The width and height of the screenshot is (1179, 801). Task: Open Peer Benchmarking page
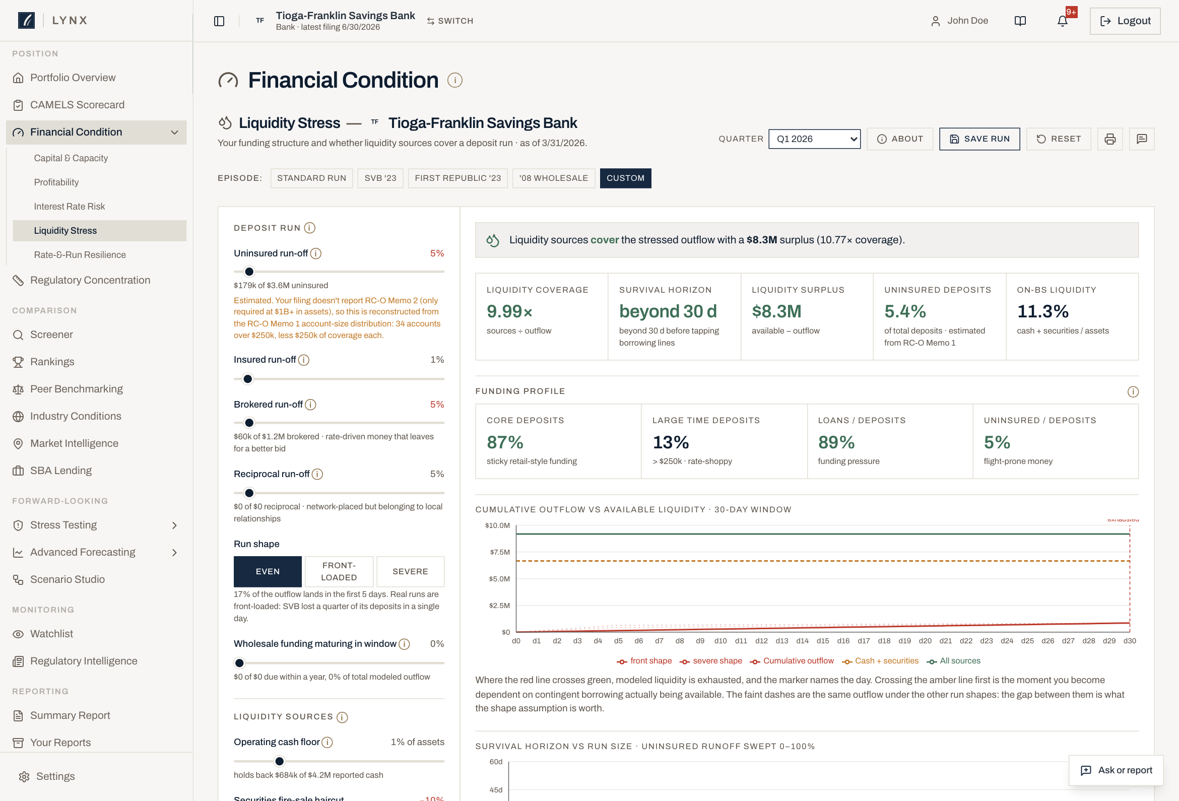96,389
